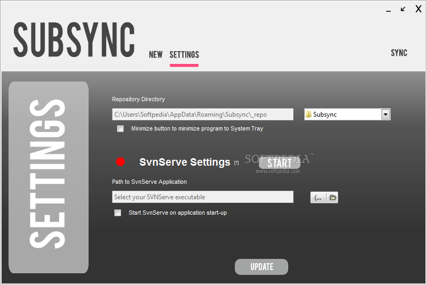Viewport: 427px width, 285px height.
Task: Start the SvnServe server with START
Action: [x=279, y=163]
